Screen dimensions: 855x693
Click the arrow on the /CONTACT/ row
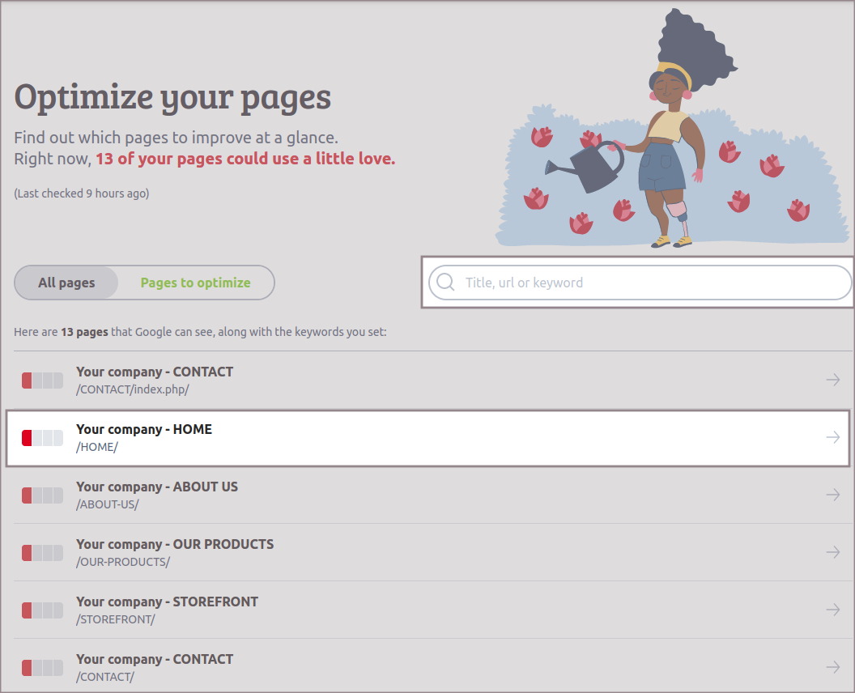coord(832,667)
